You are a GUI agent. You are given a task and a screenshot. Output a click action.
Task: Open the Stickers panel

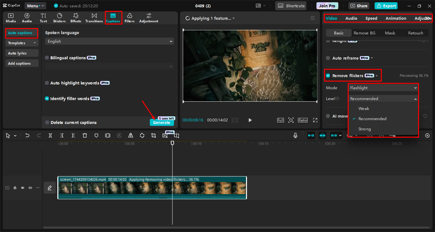point(59,18)
